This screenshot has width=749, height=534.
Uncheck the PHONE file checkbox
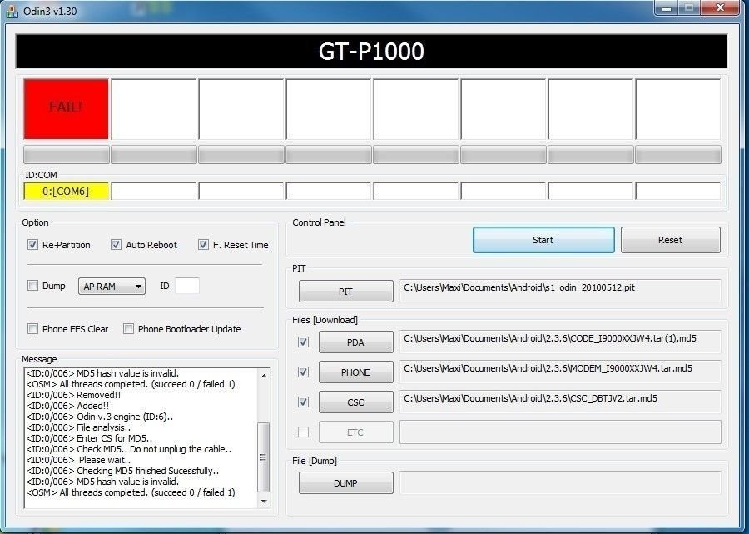(303, 372)
